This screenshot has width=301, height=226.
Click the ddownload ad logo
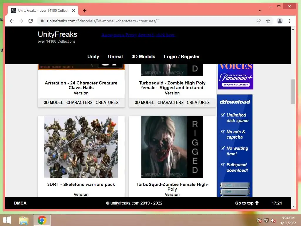(x=235, y=102)
